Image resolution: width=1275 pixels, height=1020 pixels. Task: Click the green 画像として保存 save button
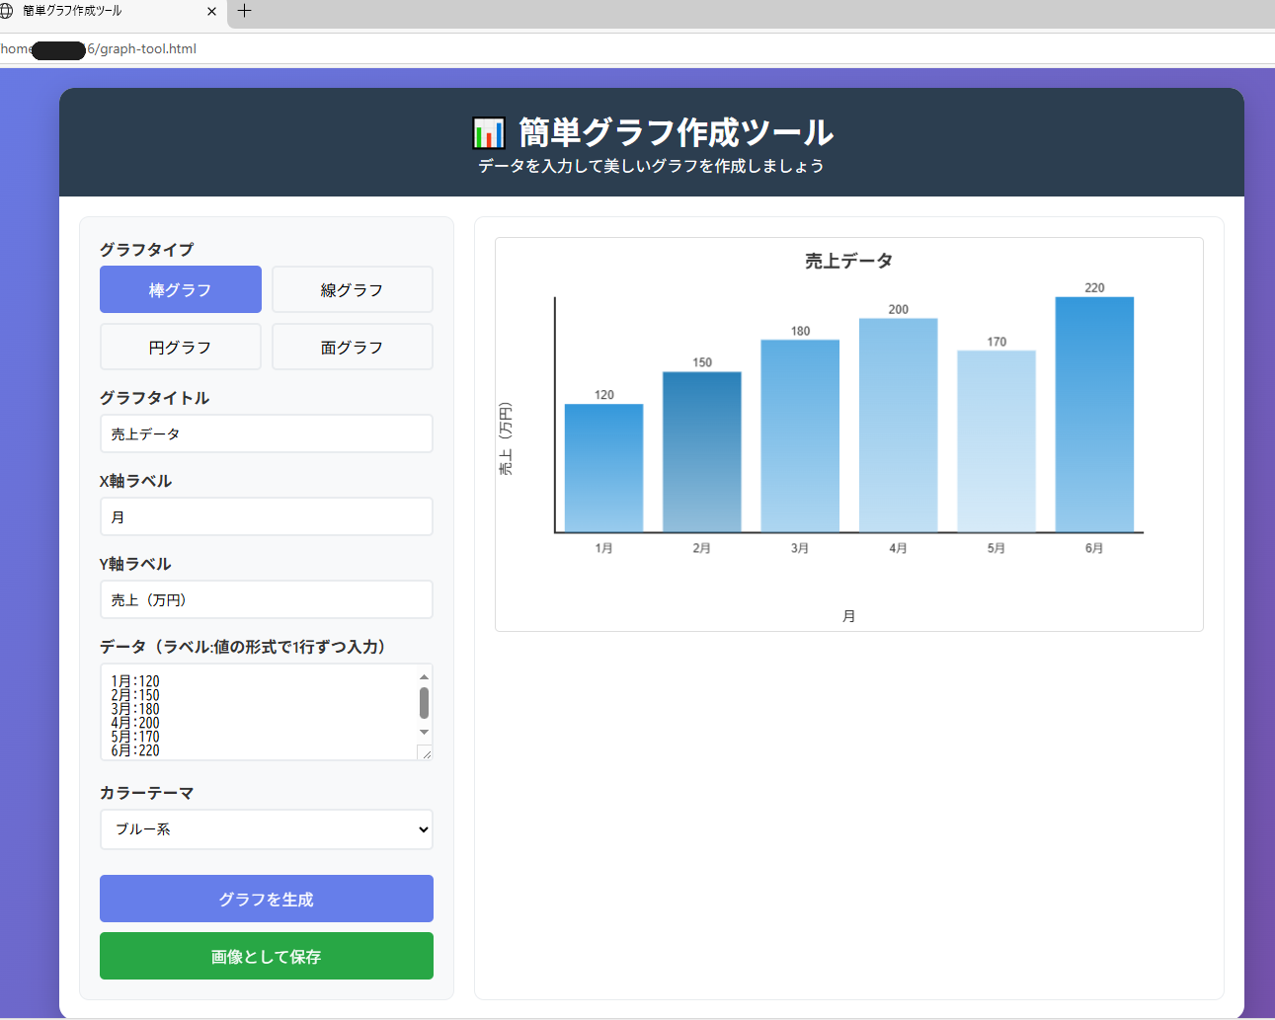point(266,956)
